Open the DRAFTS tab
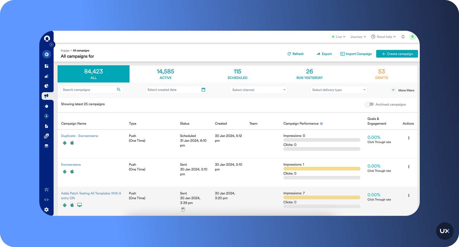This screenshot has height=247, width=459. coord(381,74)
